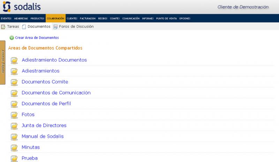Click the Tareas tab icon
The image size is (279, 162).
click(3, 27)
